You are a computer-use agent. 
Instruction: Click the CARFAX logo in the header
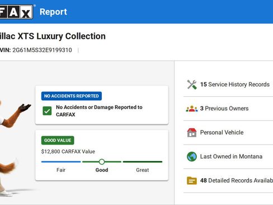[x=16, y=12]
